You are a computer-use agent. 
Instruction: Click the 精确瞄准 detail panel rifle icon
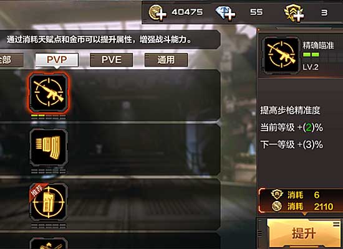(x=281, y=55)
